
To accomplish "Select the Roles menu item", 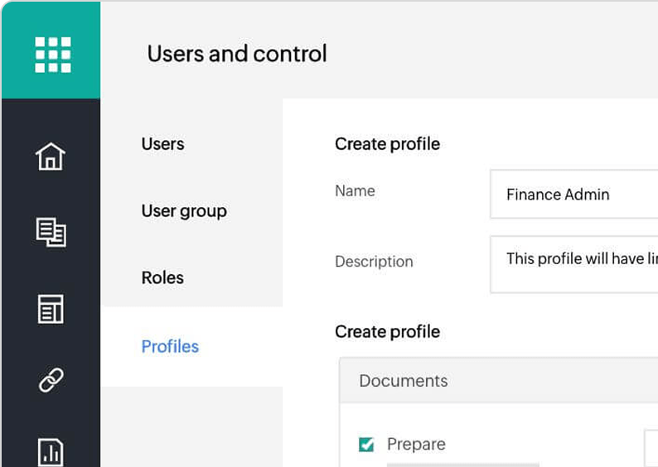I will coord(162,277).
